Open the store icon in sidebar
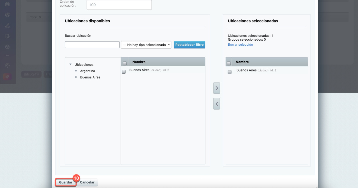The height and width of the screenshot is (188, 358). click(x=8, y=4)
